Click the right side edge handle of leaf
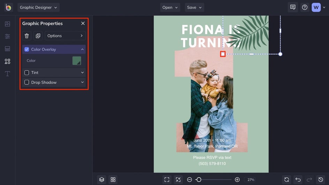The width and height of the screenshot is (329, 185). coord(280,31)
